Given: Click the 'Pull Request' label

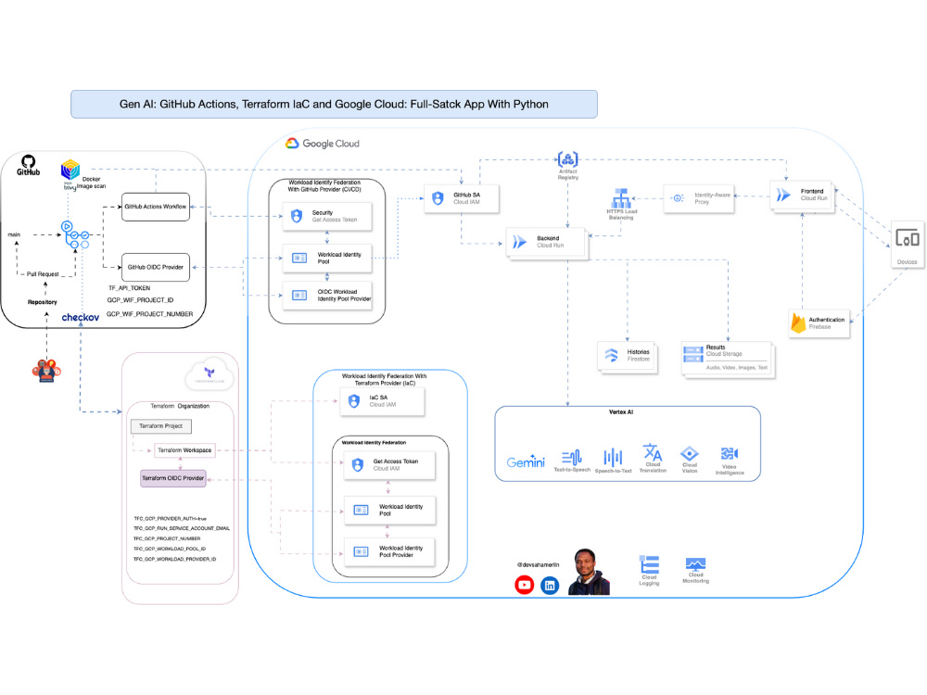Looking at the screenshot, I should [43, 274].
